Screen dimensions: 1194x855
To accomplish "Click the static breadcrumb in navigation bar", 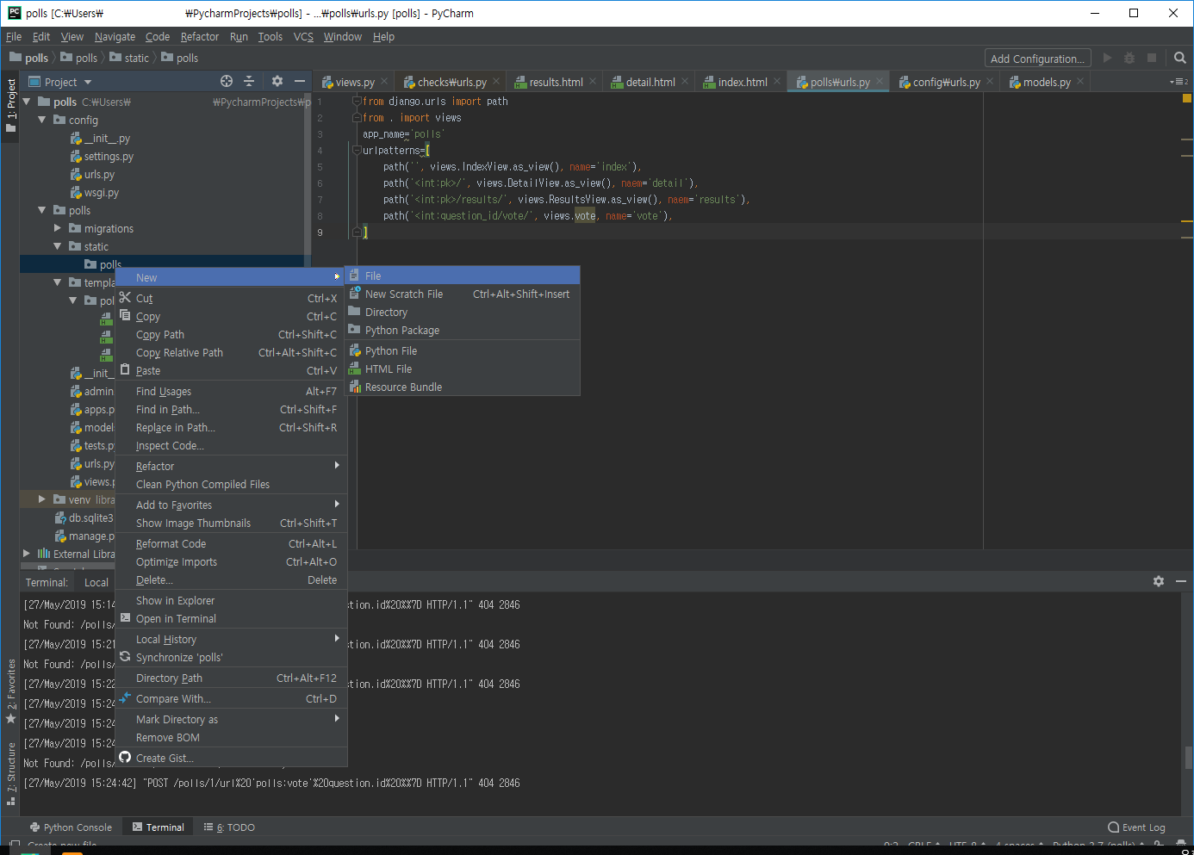I will (x=129, y=58).
